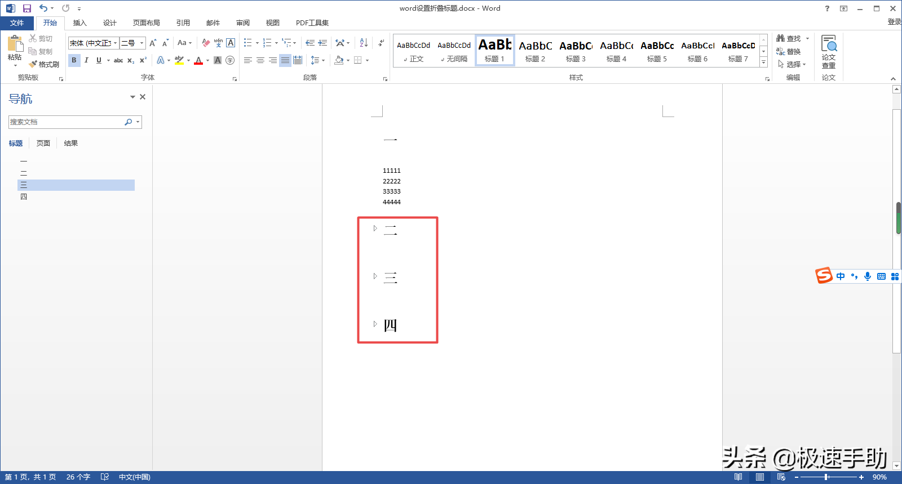The image size is (902, 484).
Task: Toggle strikethrough text formatting
Action: (118, 60)
